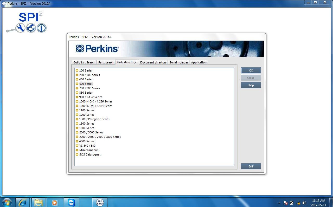The image size is (333, 207).
Task: Switch to the Application tab
Action: point(199,62)
